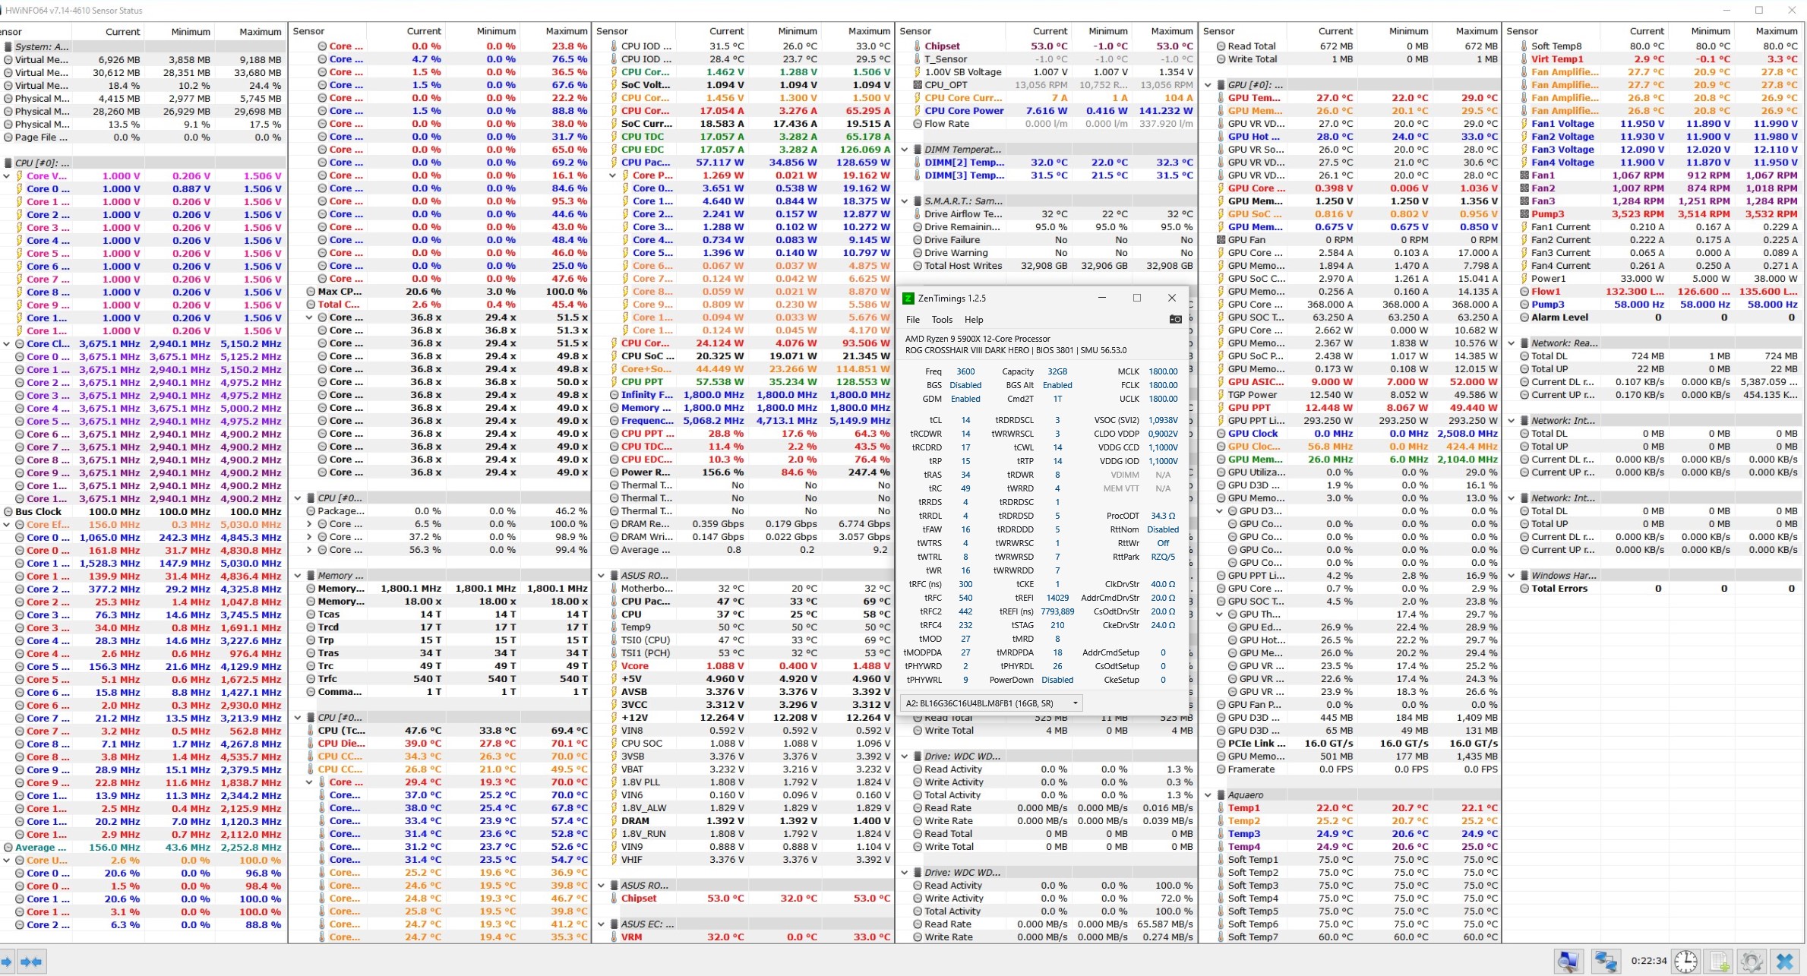Collapse the Aquaero sensor group
The height and width of the screenshot is (976, 1807).
1208,795
